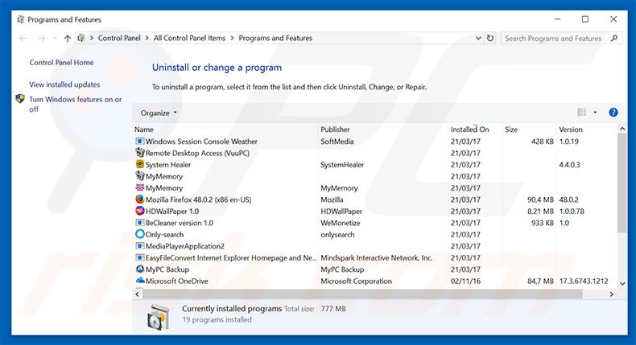This screenshot has width=636, height=345.
Task: Select Mozilla Firefox 48.0.2 entry
Action: [198, 199]
